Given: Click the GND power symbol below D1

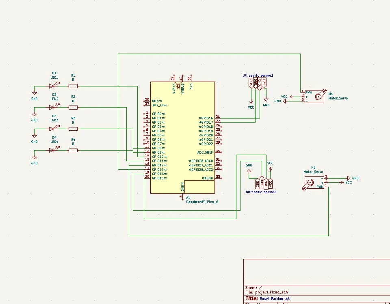Looking at the screenshot, I should click(34, 93).
